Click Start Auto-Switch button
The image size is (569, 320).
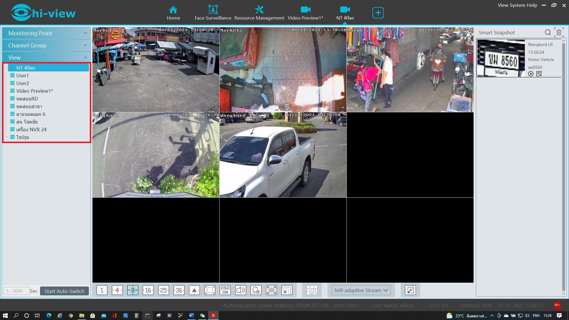tap(64, 291)
